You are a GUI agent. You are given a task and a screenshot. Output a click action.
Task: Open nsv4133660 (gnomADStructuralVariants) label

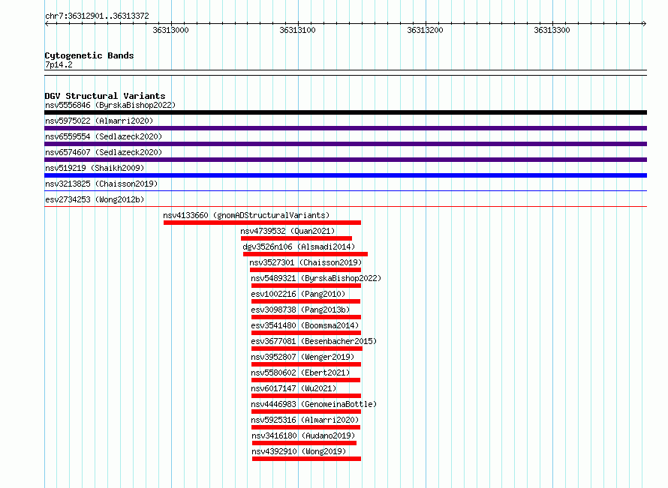click(246, 215)
